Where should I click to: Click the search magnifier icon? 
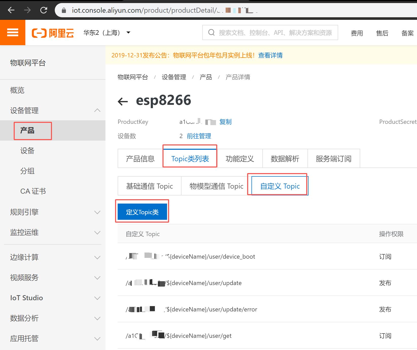point(211,32)
